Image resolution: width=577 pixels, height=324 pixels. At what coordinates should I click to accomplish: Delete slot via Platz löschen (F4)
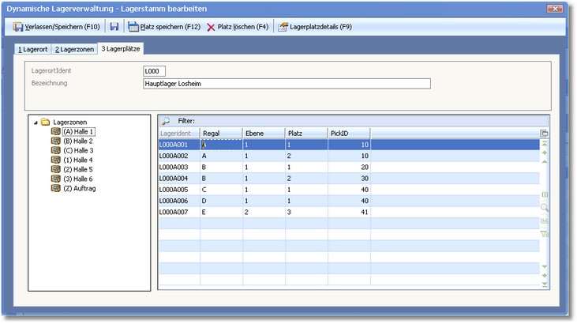[x=238, y=27]
